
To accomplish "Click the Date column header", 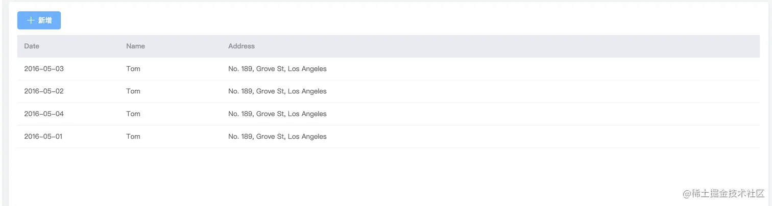I will (x=32, y=46).
